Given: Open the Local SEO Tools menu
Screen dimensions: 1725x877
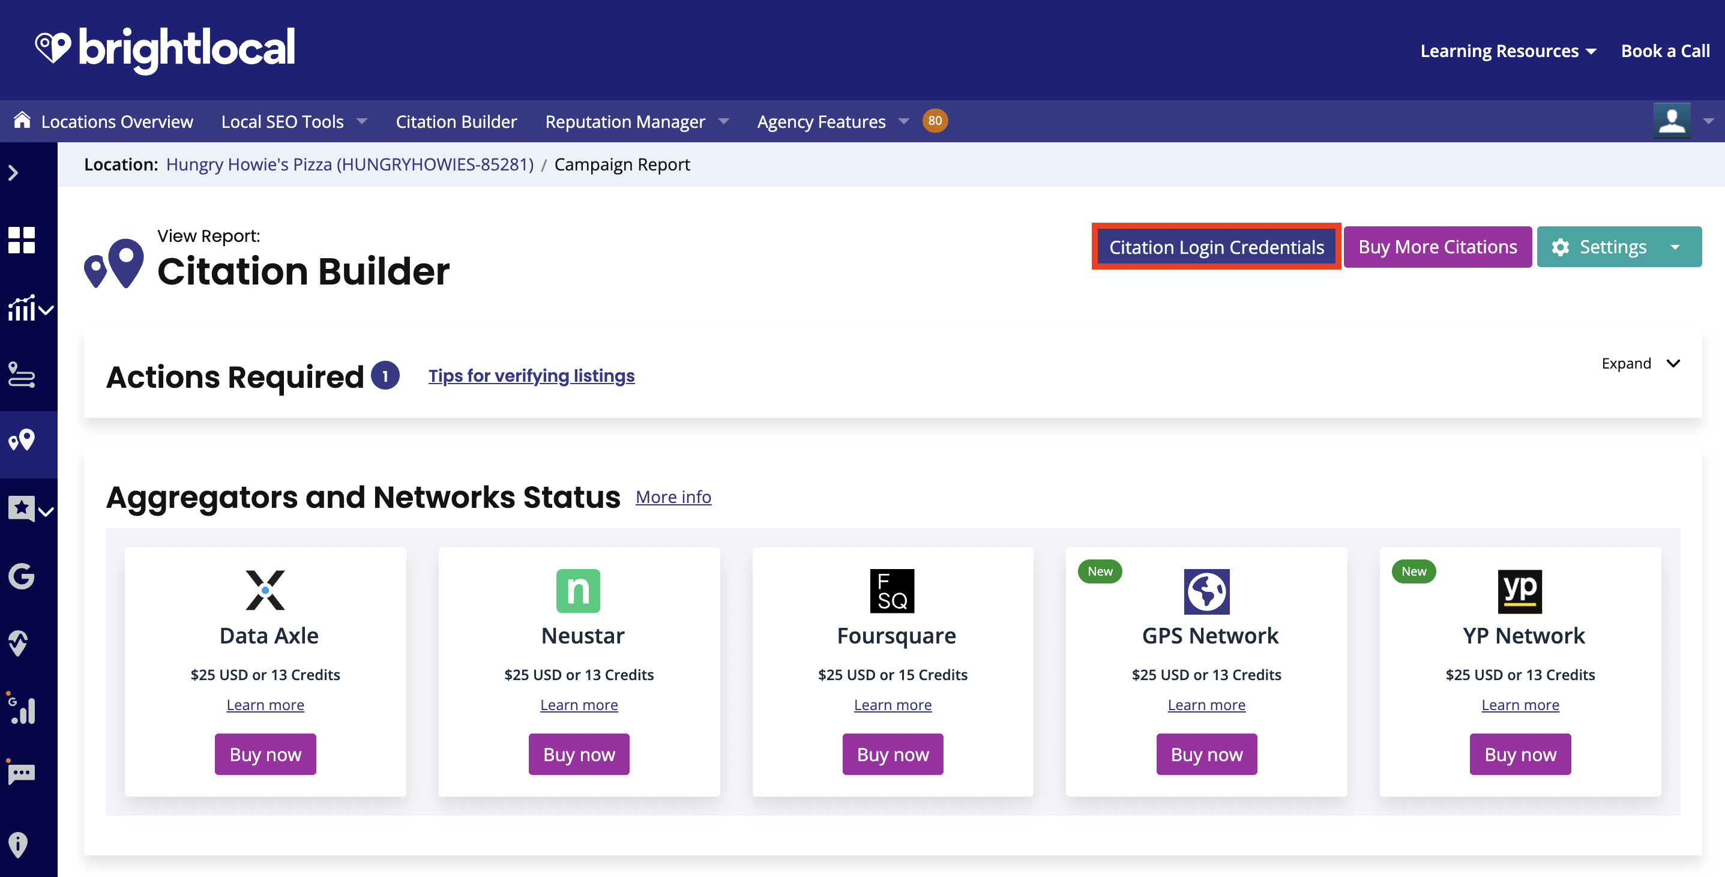Looking at the screenshot, I should [294, 121].
